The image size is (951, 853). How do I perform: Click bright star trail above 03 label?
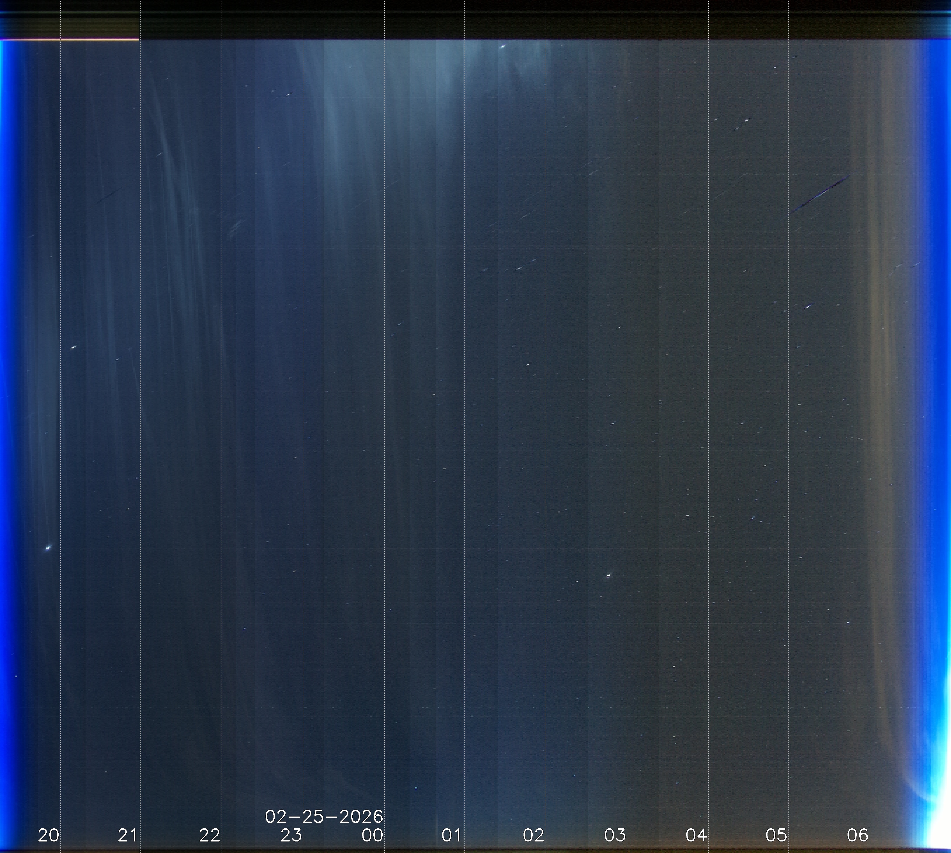(x=608, y=575)
